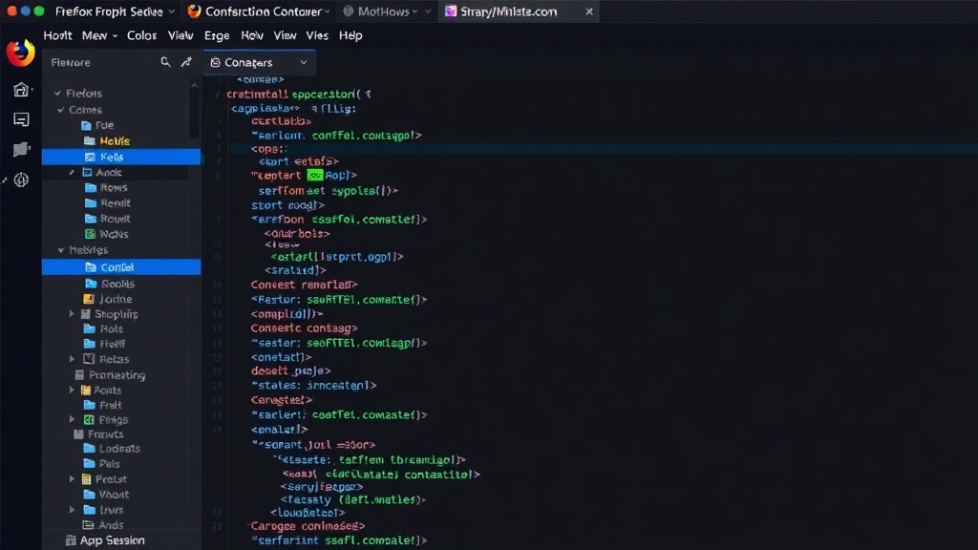978x550 pixels.
Task: Open the chat panel icon in the left rail
Action: [x=21, y=119]
